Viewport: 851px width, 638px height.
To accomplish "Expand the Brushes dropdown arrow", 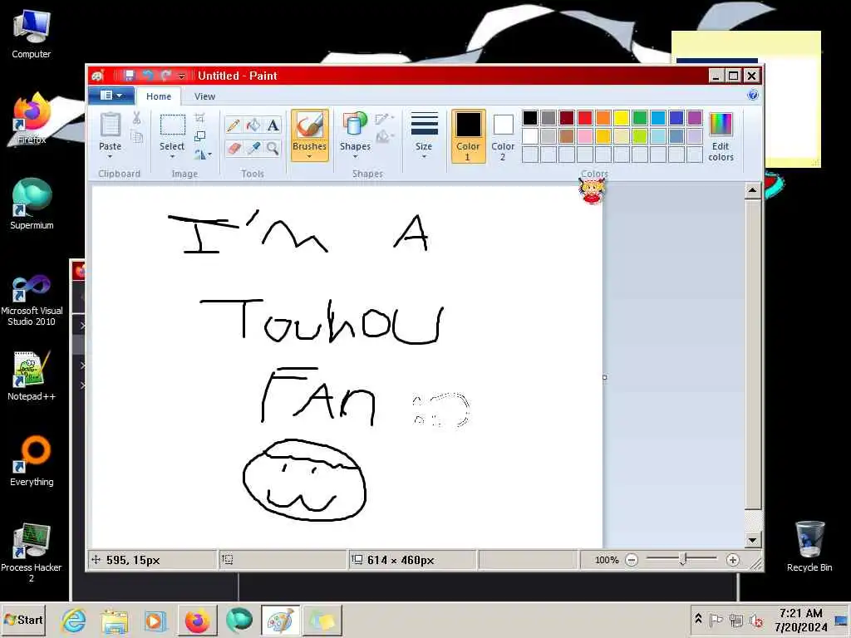I will pyautogui.click(x=309, y=157).
